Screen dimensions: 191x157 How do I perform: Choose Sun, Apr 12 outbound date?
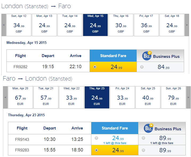(19, 25)
